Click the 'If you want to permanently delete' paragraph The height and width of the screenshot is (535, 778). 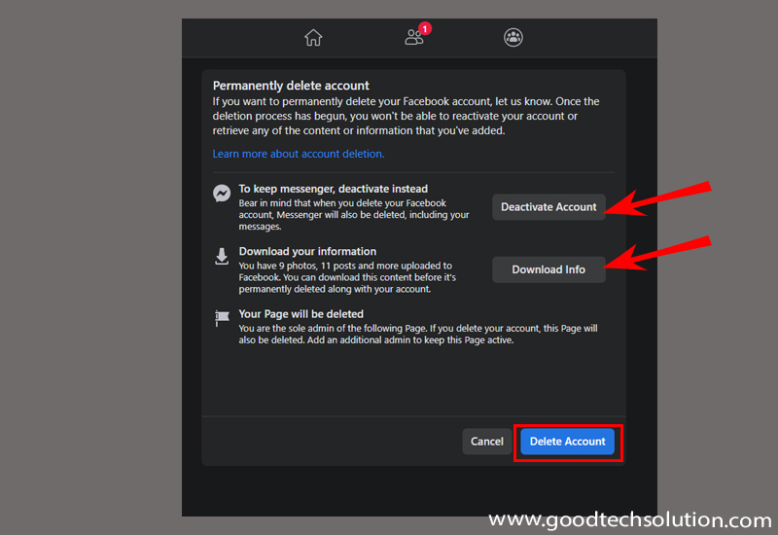[x=406, y=116]
